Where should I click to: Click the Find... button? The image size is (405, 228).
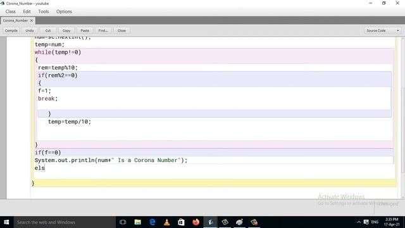coord(103,30)
